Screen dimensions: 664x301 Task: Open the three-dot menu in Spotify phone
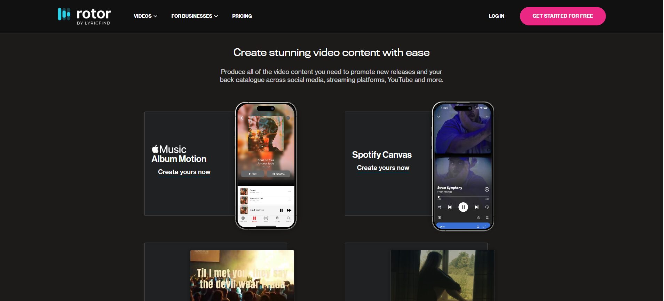point(488,117)
